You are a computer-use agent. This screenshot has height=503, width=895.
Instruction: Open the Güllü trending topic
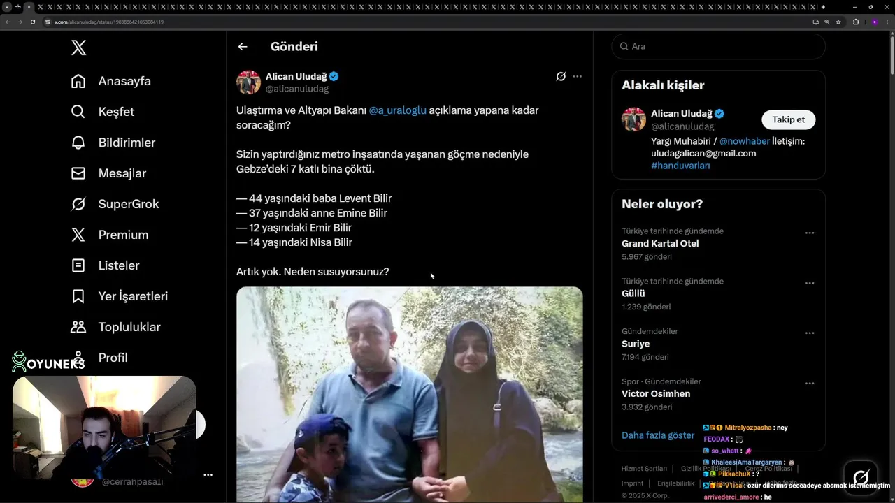pos(633,294)
